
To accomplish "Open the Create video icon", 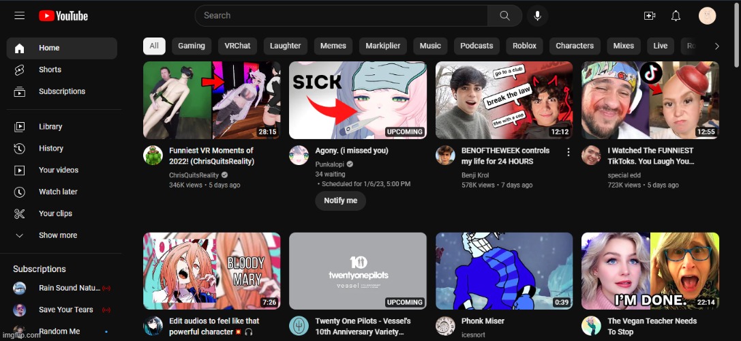I will coord(649,16).
